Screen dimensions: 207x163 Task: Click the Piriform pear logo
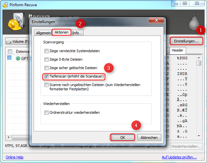pos(194,22)
